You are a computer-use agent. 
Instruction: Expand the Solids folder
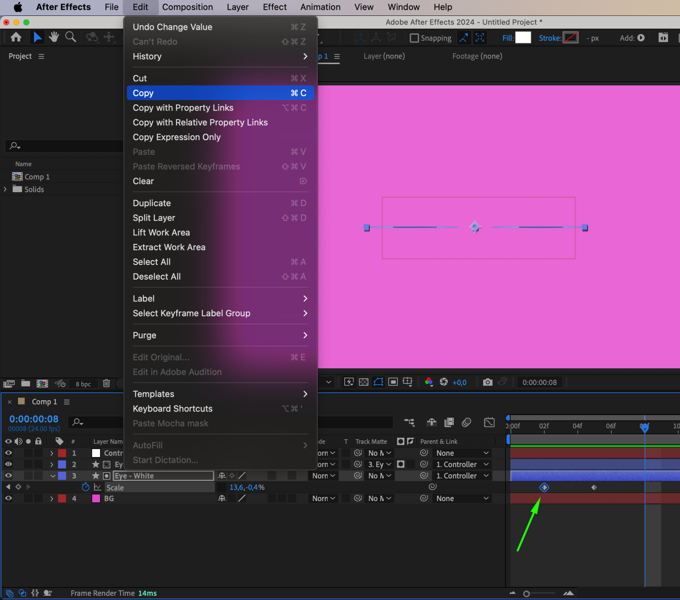pyautogui.click(x=5, y=189)
